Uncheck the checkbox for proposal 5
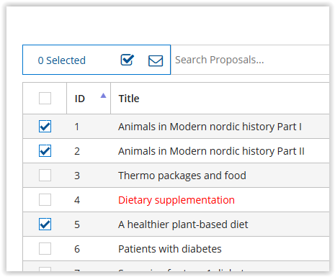 point(45,224)
